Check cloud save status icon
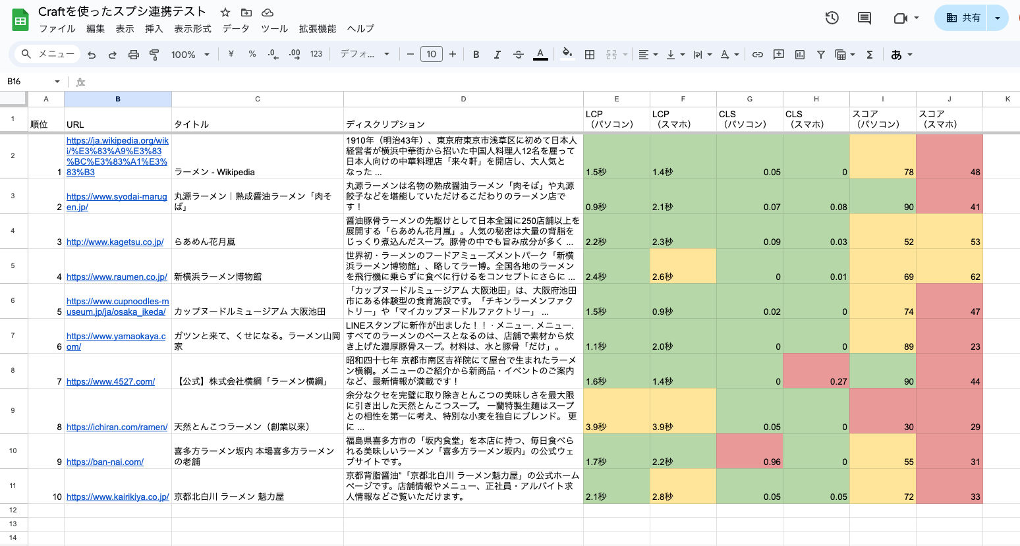Screen dimensions: 1020x546 tap(268, 13)
